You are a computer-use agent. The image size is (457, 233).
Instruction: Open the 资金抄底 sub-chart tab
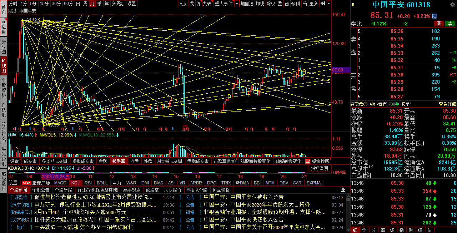(x=321, y=161)
